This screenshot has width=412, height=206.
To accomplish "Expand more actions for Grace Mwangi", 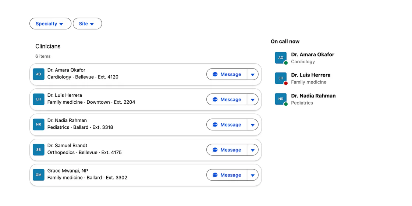I will [253, 175].
